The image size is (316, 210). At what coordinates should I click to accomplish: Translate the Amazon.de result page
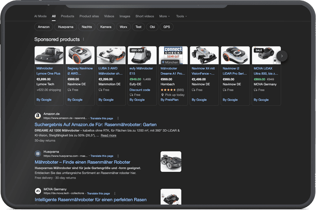[x=102, y=118]
